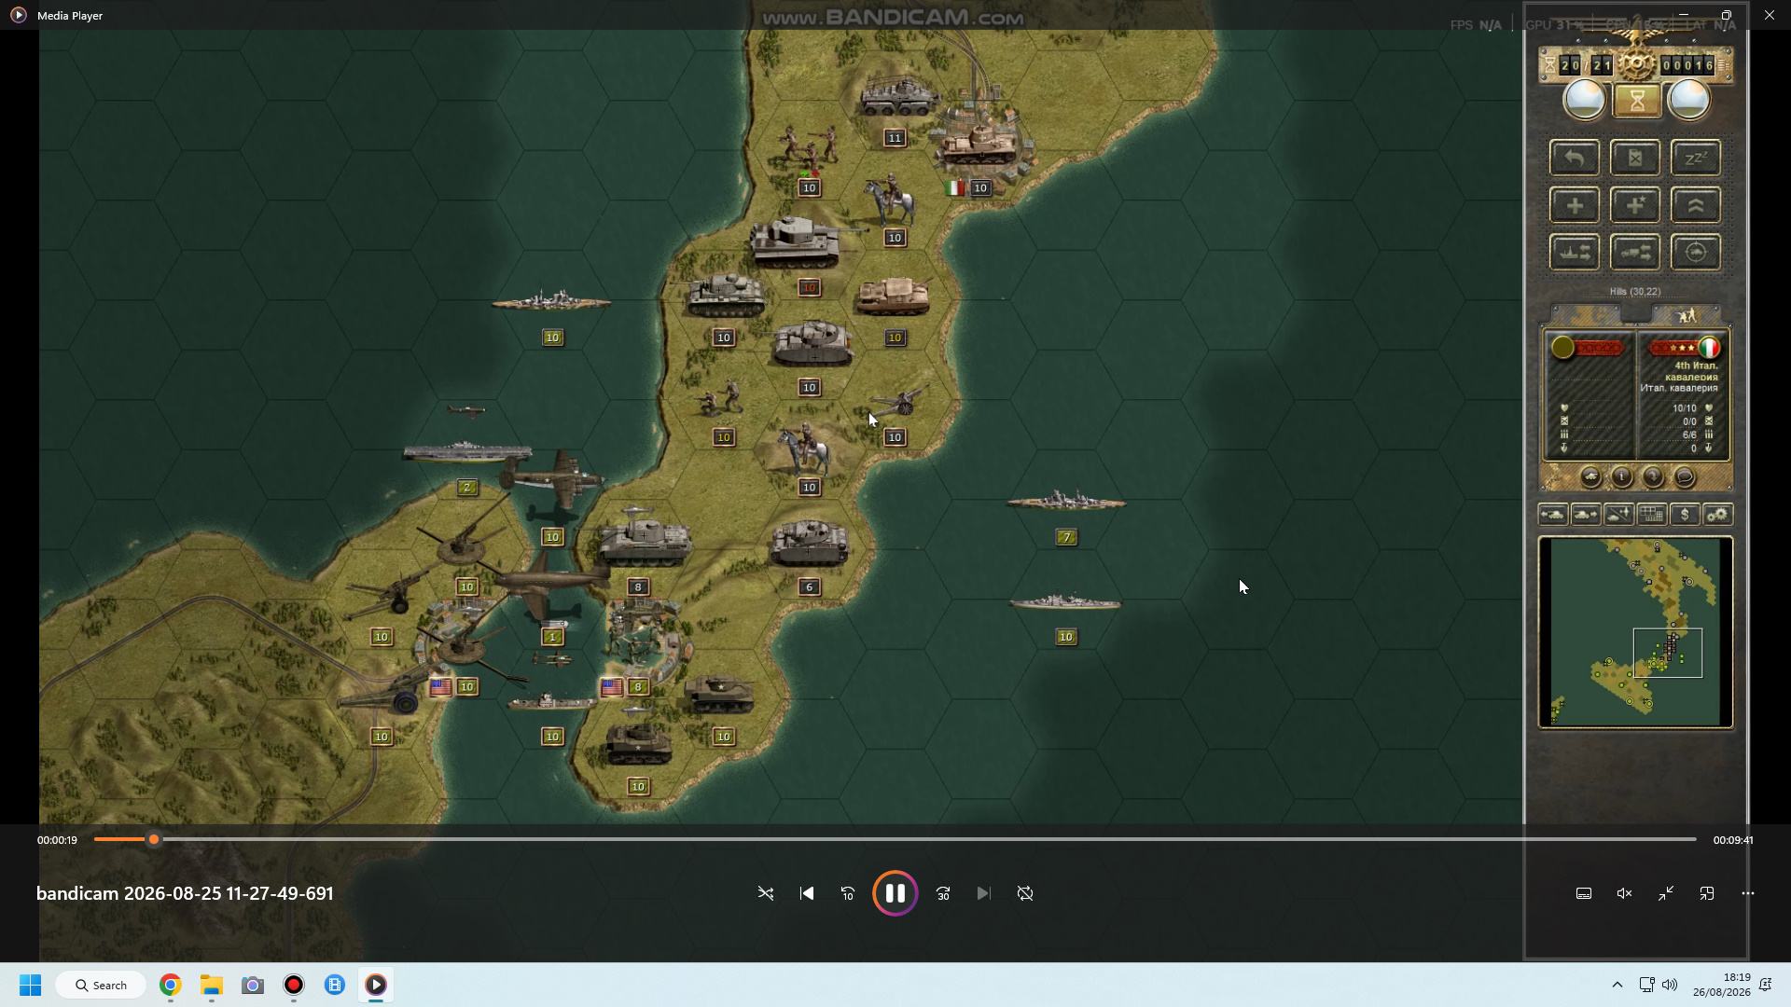1791x1007 pixels.
Task: Open the double-gear options button
Action: coord(1717,515)
